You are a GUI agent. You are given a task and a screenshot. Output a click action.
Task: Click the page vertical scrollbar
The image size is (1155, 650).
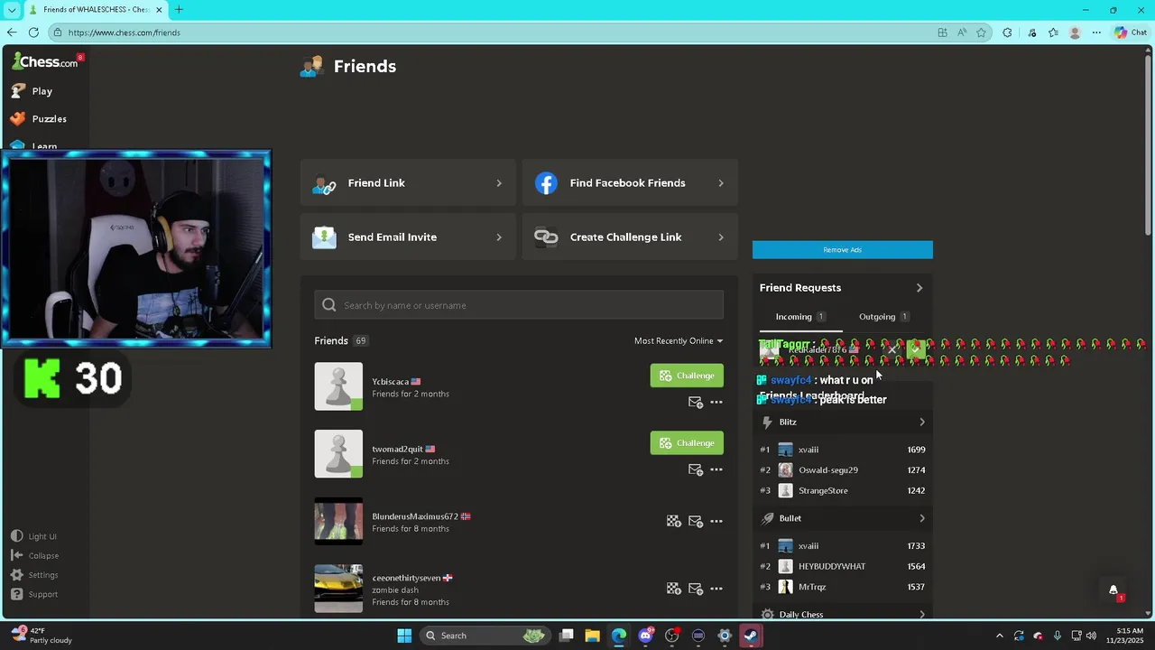click(x=1149, y=144)
